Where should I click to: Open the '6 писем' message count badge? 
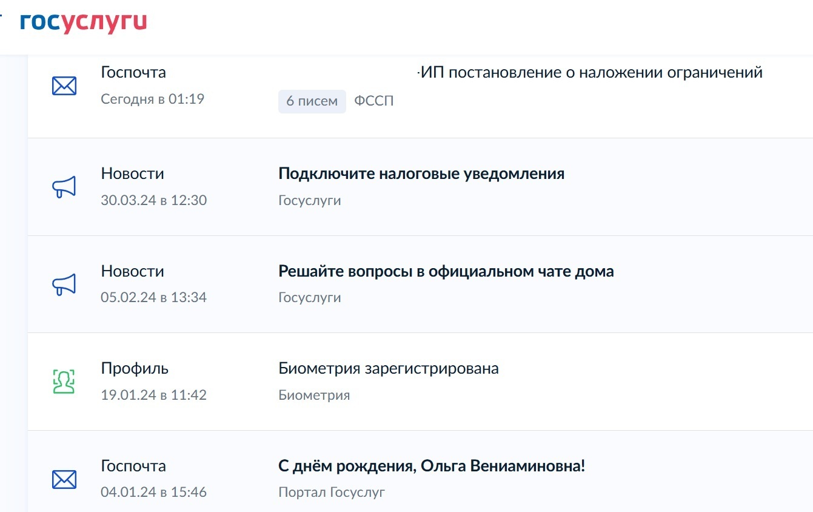pos(312,101)
